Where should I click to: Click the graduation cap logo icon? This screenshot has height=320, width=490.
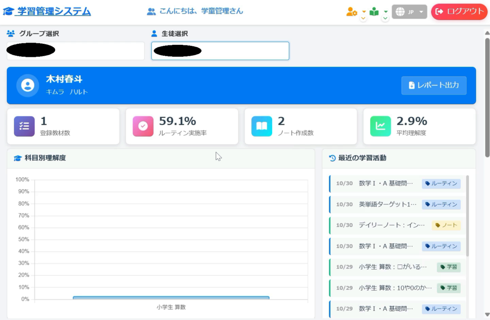[x=9, y=11]
